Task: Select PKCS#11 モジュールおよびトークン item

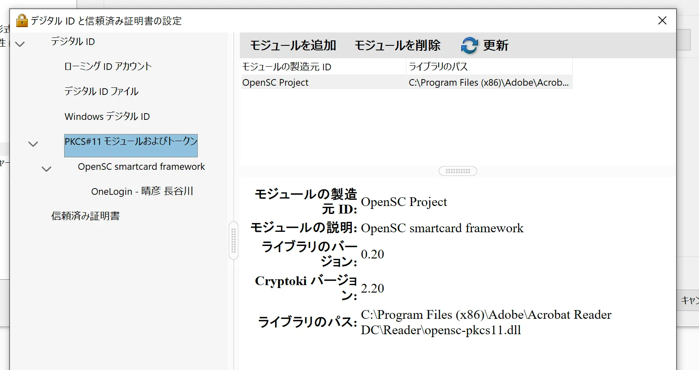Action: [x=131, y=142]
